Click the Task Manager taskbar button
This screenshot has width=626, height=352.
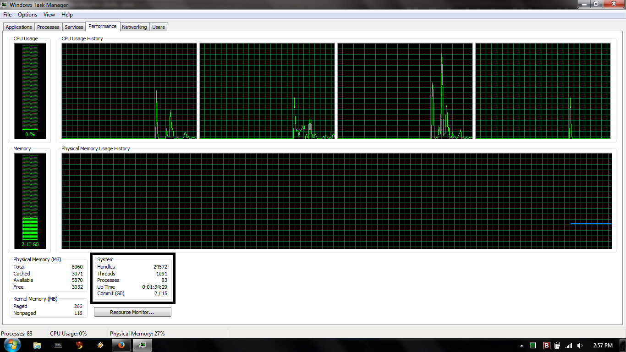click(x=143, y=346)
